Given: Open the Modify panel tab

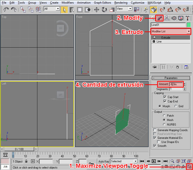Looking at the screenshot, I should tap(160, 18).
